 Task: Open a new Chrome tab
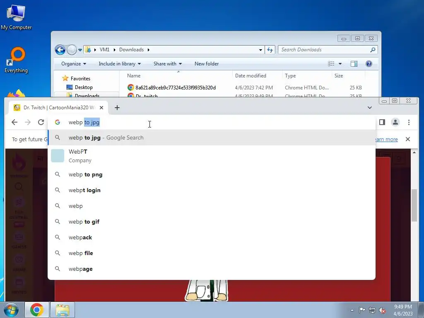(x=117, y=108)
